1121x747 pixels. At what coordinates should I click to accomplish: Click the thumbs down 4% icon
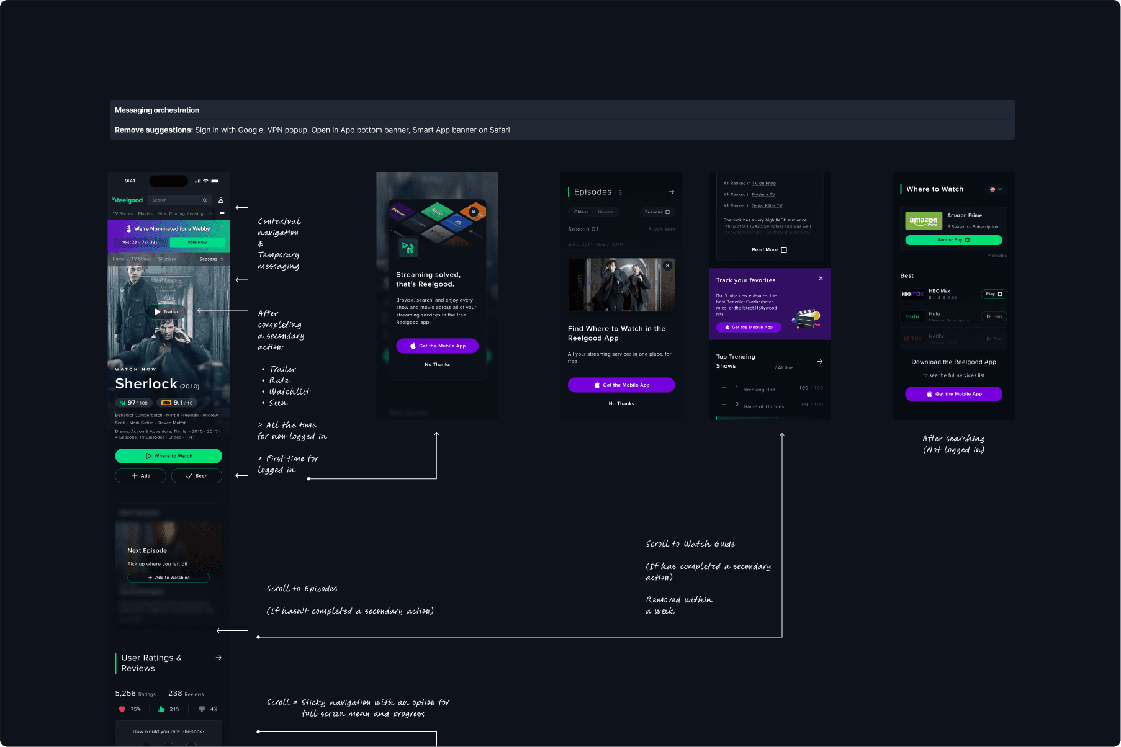coord(202,709)
